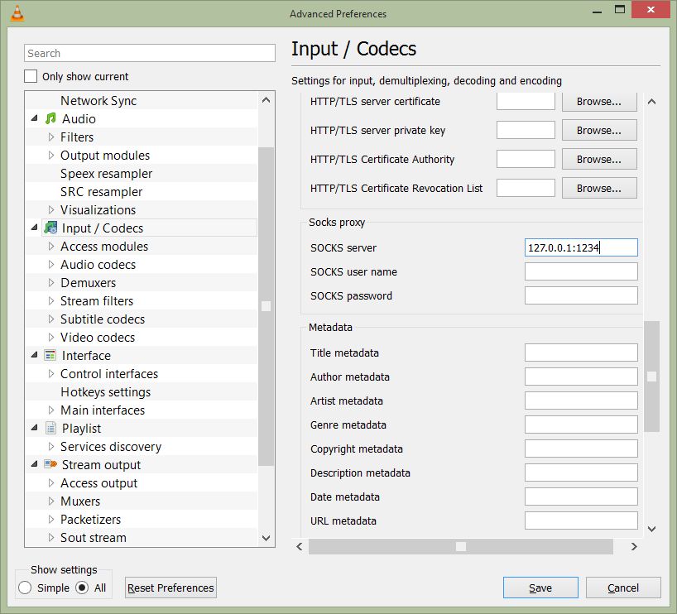Select Network Sync in the tree
The height and width of the screenshot is (614, 677).
(x=98, y=101)
